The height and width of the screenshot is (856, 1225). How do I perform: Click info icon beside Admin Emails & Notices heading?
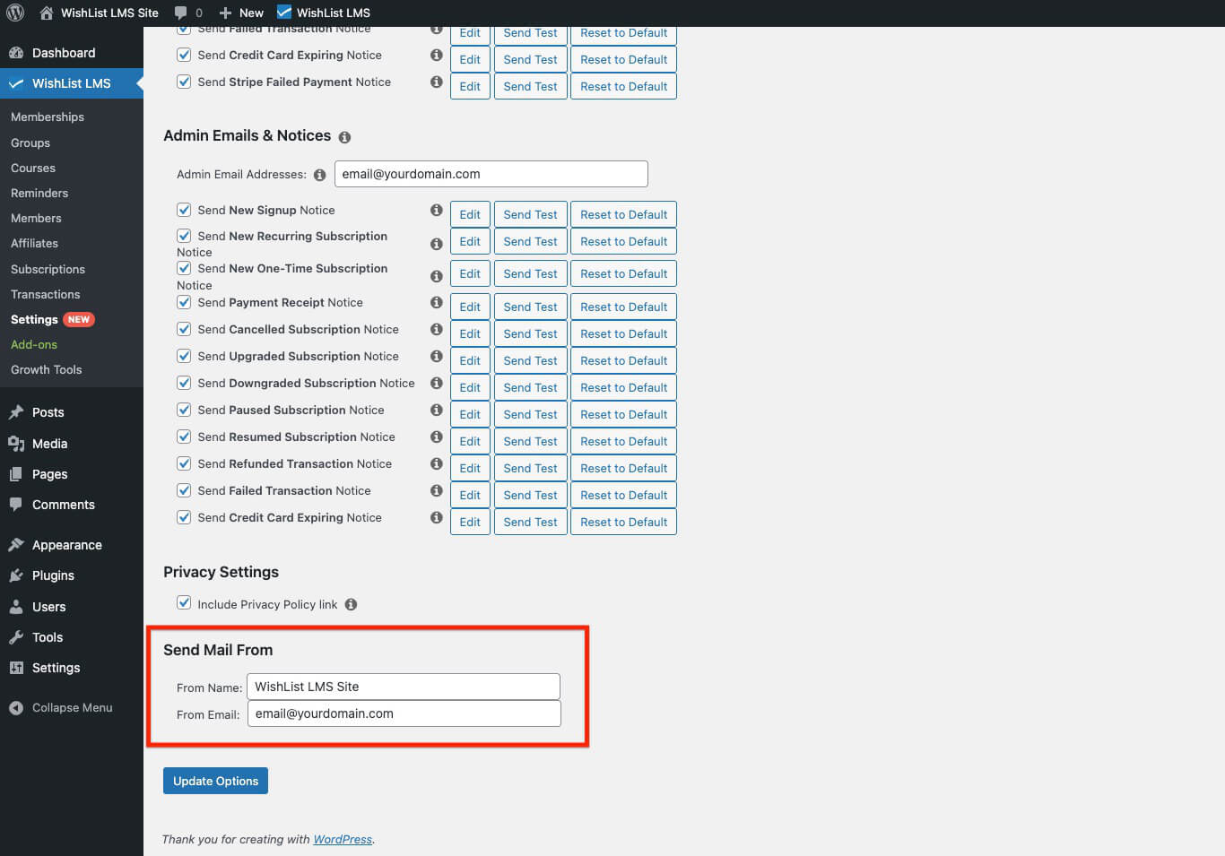pos(344,137)
